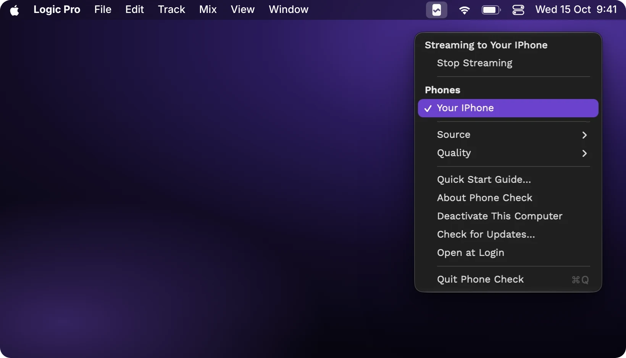
Task: Toggle the checked Your iPhone entry
Action: [508, 108]
